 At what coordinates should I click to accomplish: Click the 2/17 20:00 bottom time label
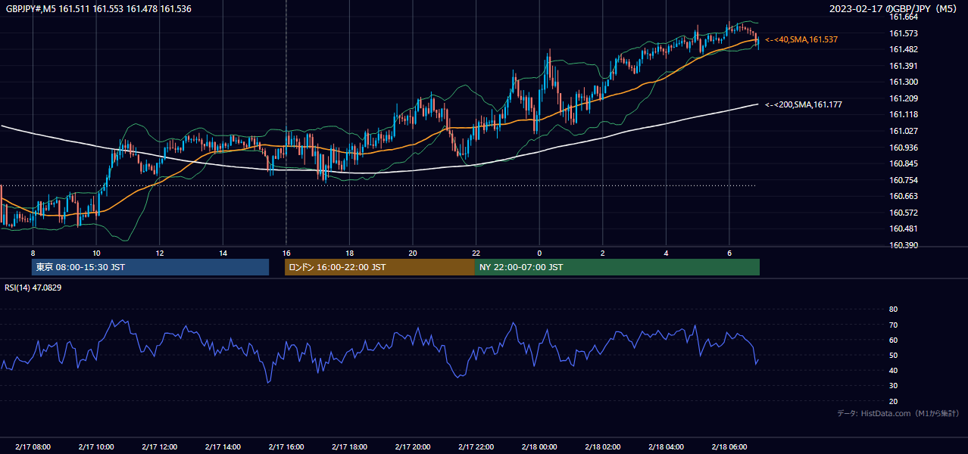(x=412, y=447)
